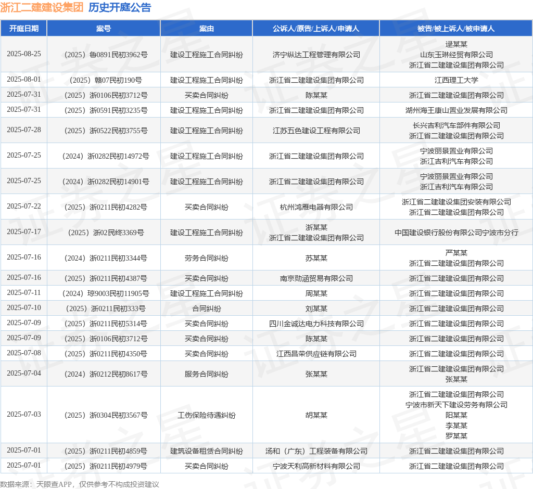This screenshot has height=489, width=533.
Task: Select case reason 建筑设备租赁合同纠纷
Action: (206, 451)
